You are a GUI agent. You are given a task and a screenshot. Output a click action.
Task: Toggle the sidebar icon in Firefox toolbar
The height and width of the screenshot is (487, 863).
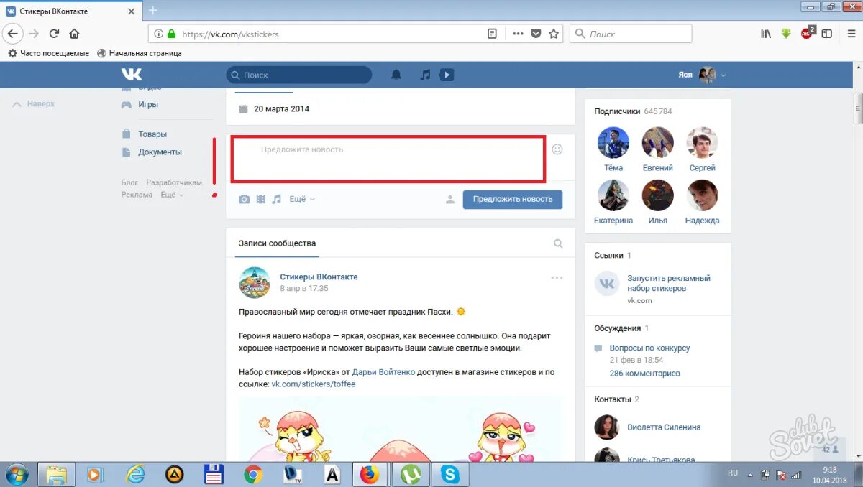pyautogui.click(x=827, y=34)
